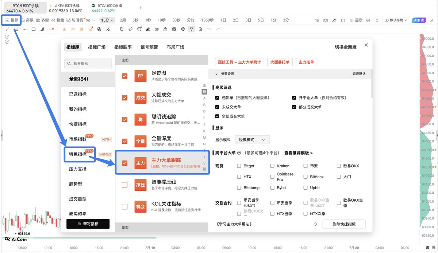Click the AI解读 button

[418, 20]
